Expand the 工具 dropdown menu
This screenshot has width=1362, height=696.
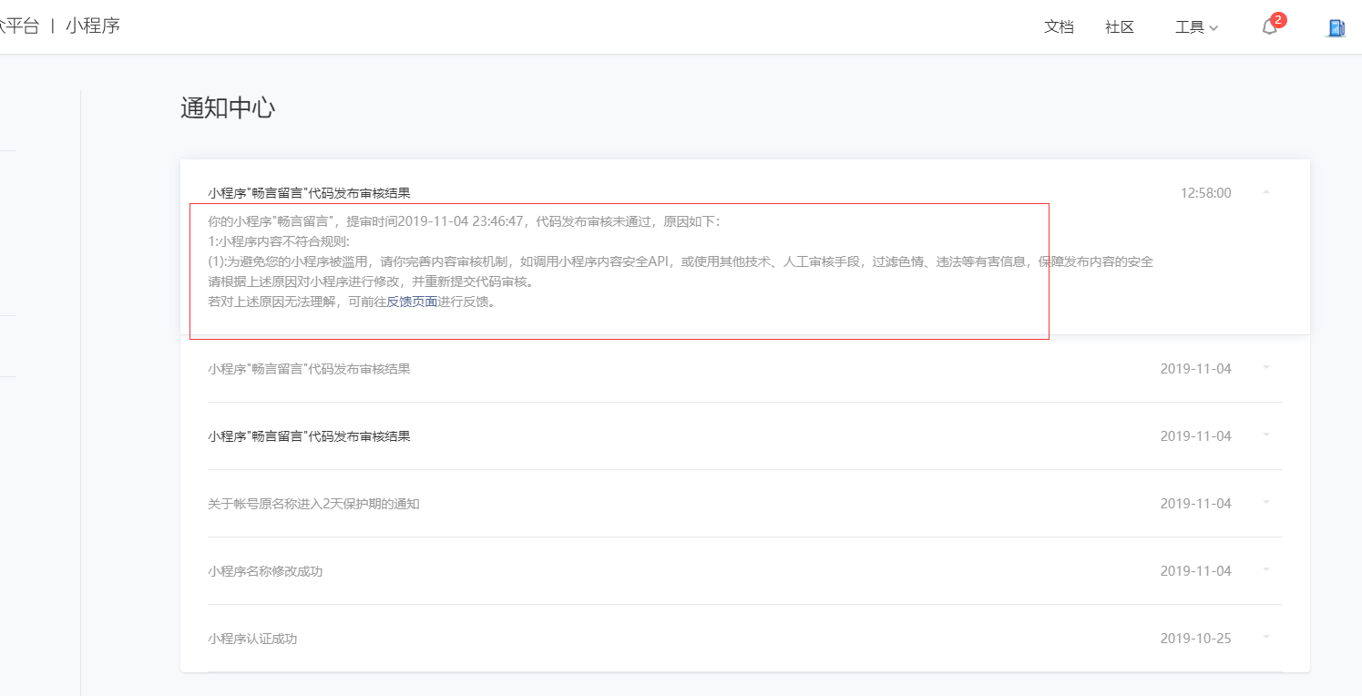click(1196, 27)
